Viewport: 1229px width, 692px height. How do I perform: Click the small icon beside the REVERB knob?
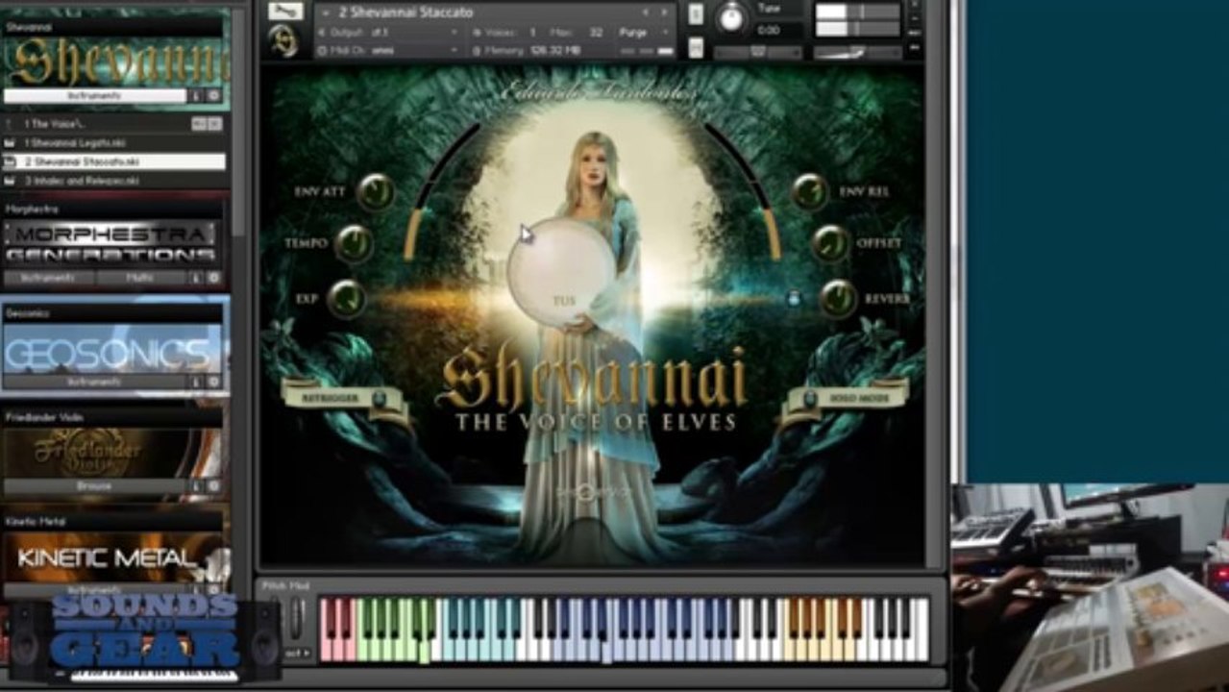(x=794, y=298)
